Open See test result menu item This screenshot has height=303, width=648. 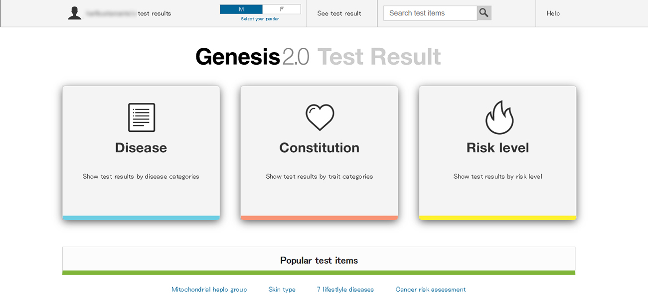click(x=339, y=13)
